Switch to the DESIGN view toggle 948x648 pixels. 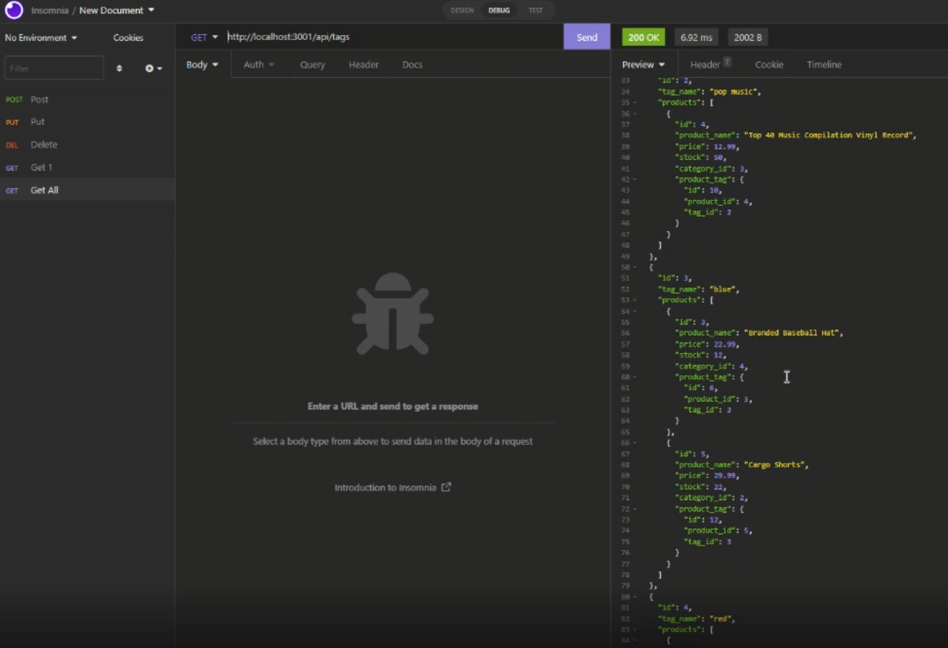pos(462,10)
